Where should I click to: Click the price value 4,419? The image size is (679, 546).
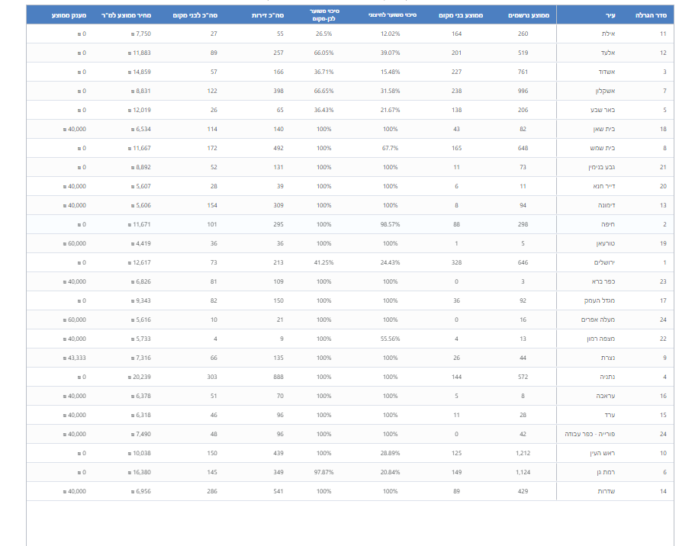pos(141,243)
